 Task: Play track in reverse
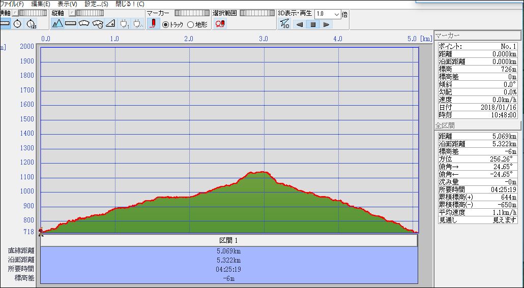point(300,24)
